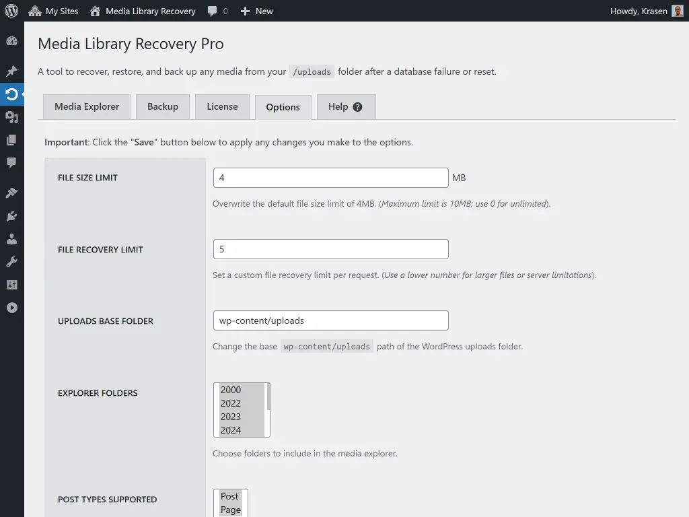This screenshot has height=517, width=689.
Task: Switch to the Backup tab
Action: (162, 106)
